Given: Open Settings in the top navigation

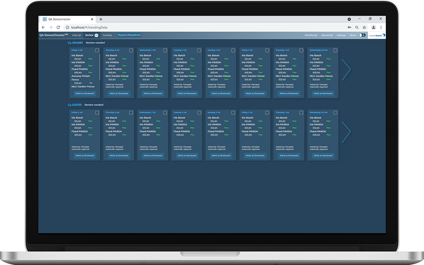Looking at the screenshot, I should tap(341, 35).
